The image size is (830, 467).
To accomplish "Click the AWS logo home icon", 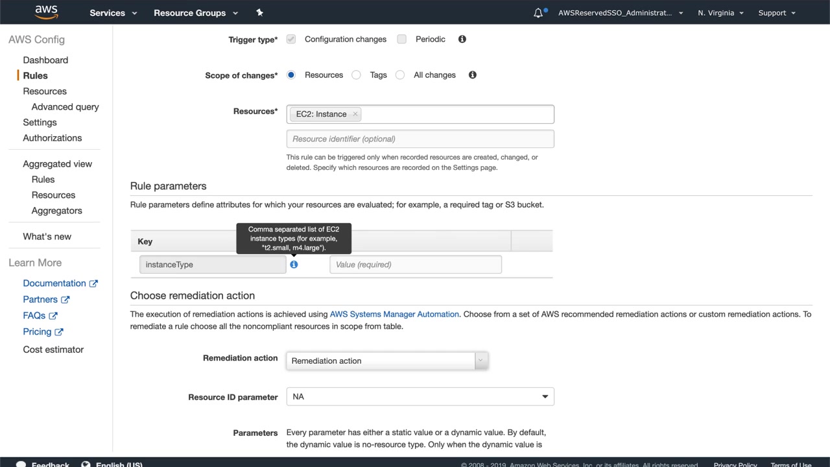I will (x=46, y=12).
